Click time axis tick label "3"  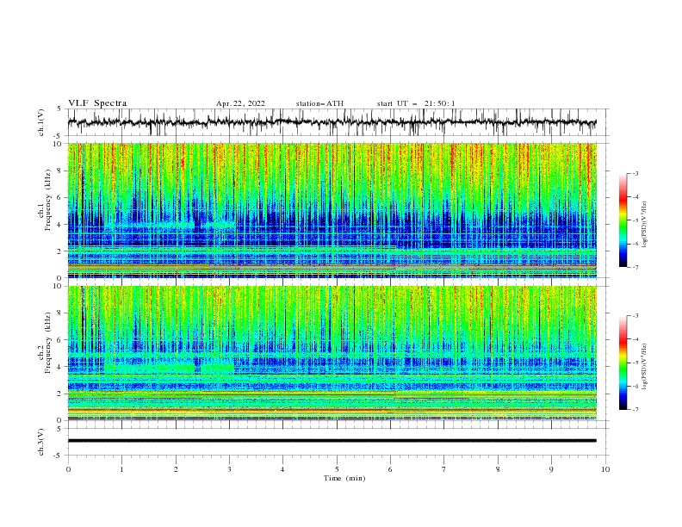229,469
